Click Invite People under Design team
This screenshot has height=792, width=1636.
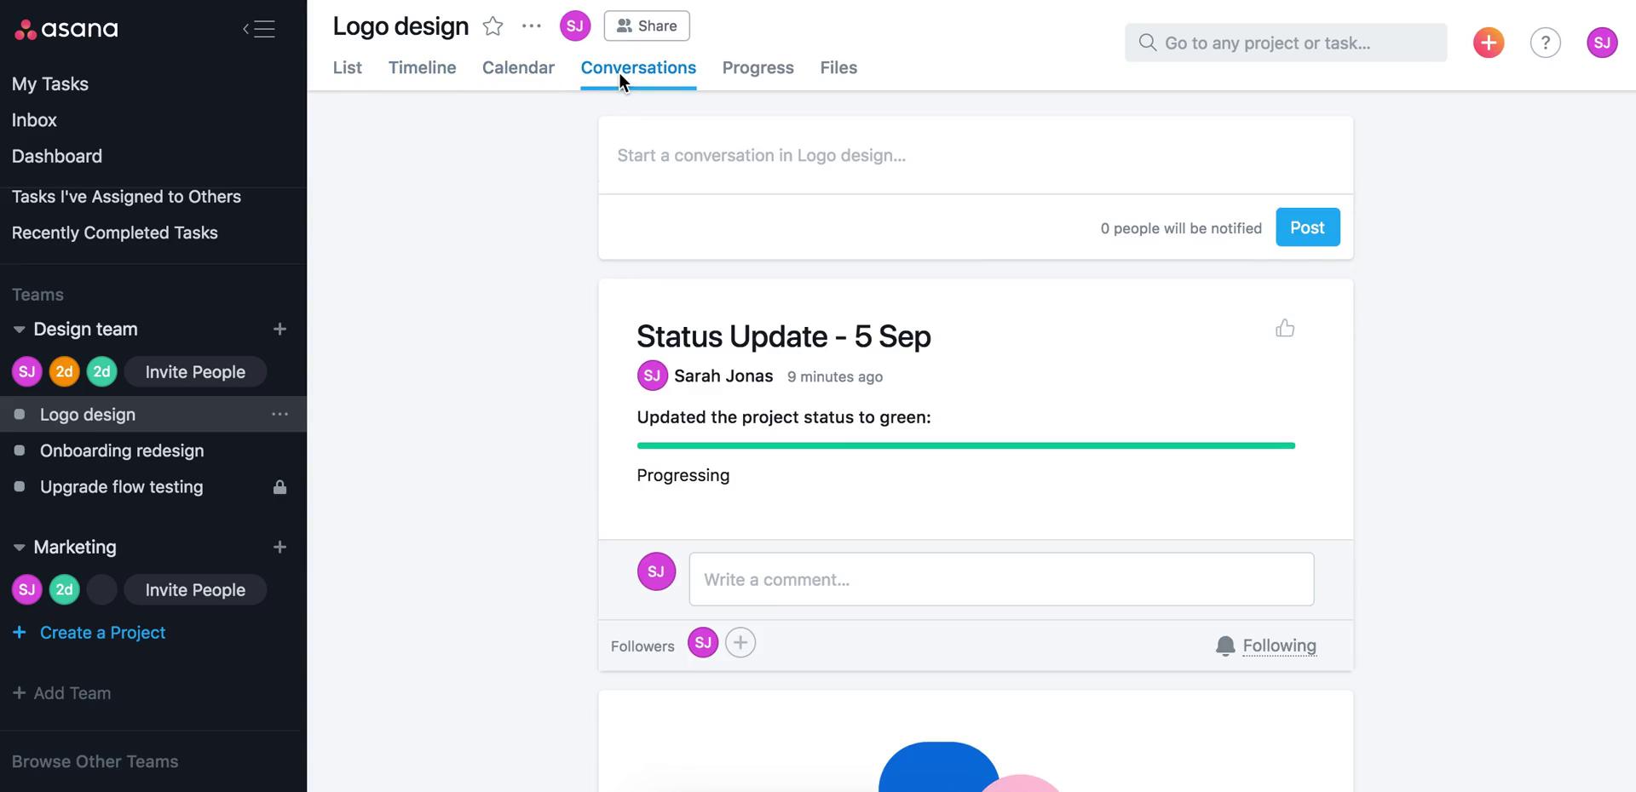tap(195, 371)
